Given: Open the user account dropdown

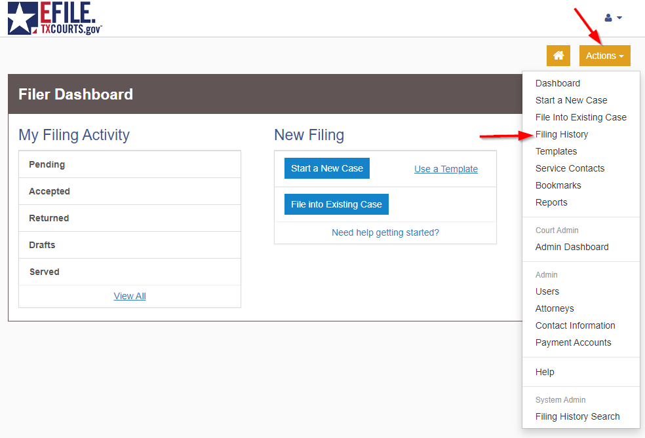Looking at the screenshot, I should tap(613, 18).
